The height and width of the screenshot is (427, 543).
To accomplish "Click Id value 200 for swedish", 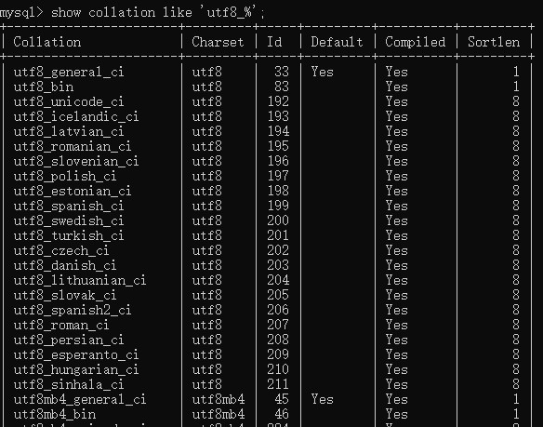I will pyautogui.click(x=278, y=220).
